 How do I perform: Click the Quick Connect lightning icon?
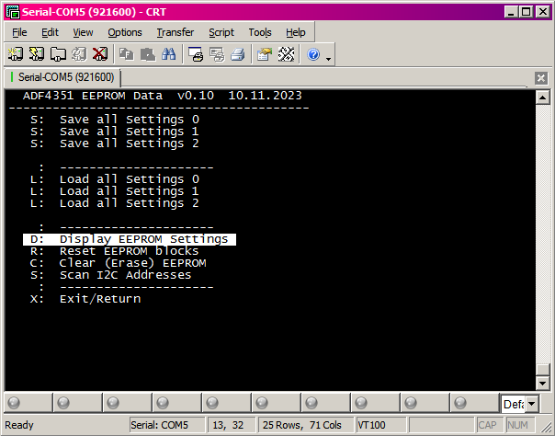click(37, 54)
